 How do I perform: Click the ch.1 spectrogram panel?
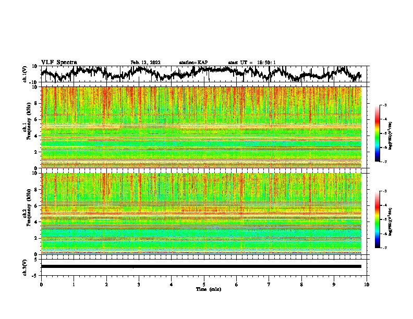pyautogui.click(x=201, y=127)
